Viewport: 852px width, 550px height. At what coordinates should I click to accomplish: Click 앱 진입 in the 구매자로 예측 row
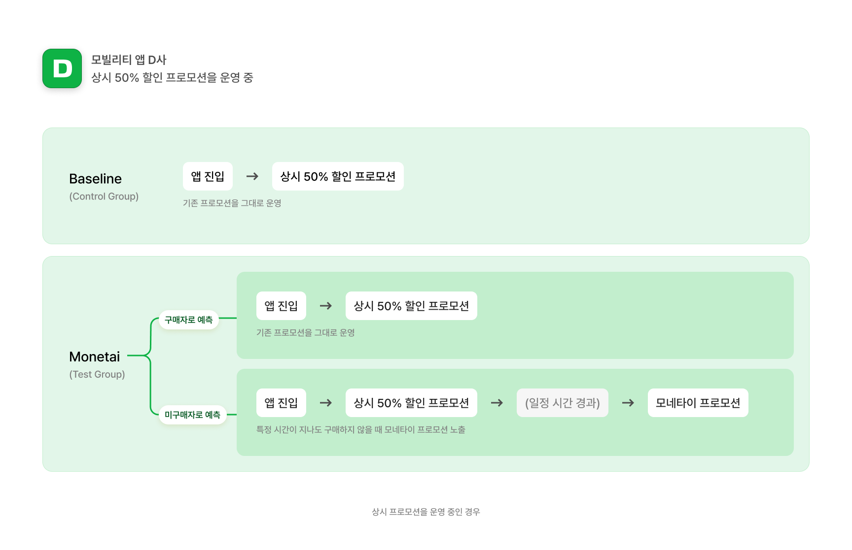point(281,306)
